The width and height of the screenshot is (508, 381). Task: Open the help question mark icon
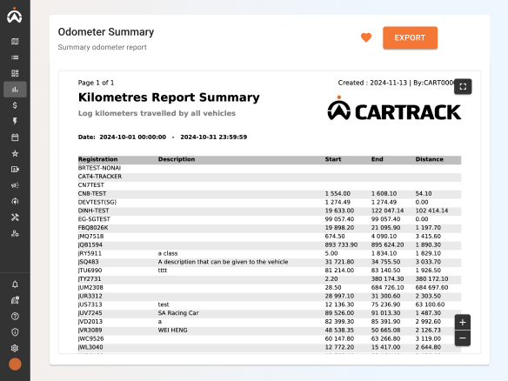pos(15,317)
